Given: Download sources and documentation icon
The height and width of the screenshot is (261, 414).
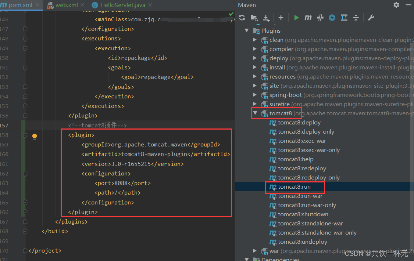Looking at the screenshot, I should 266,18.
